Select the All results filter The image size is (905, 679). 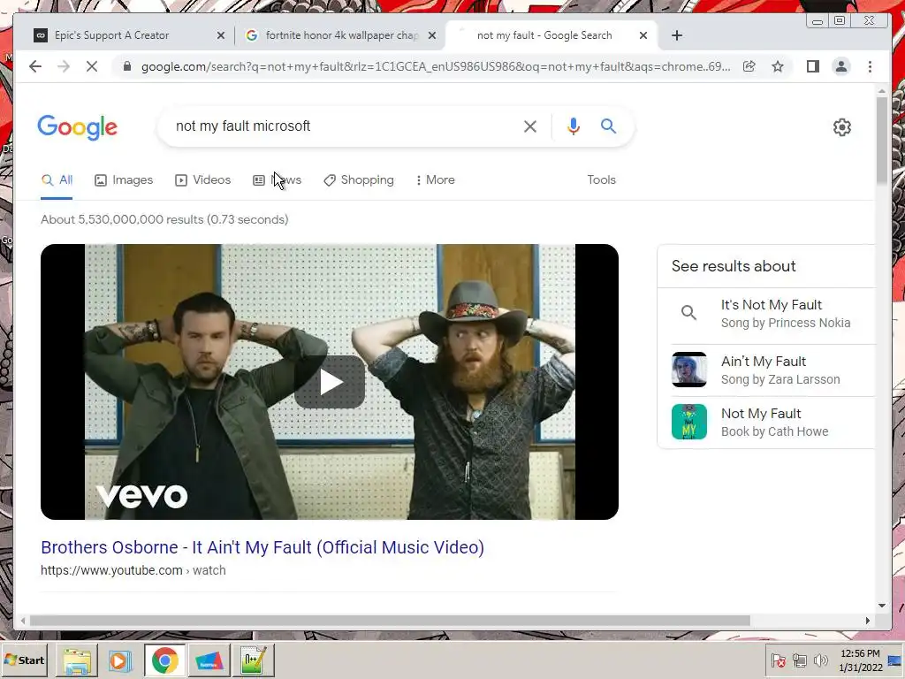point(57,180)
